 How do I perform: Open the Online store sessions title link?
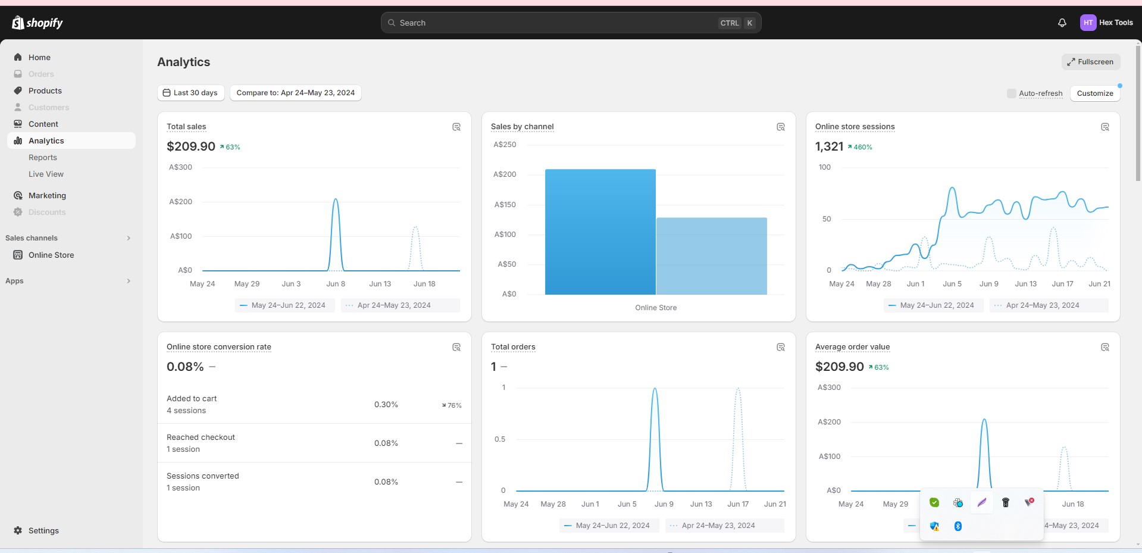[855, 127]
